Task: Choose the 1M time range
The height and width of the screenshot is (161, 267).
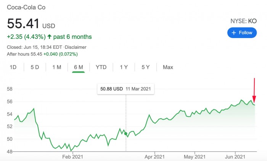Action: click(x=56, y=67)
